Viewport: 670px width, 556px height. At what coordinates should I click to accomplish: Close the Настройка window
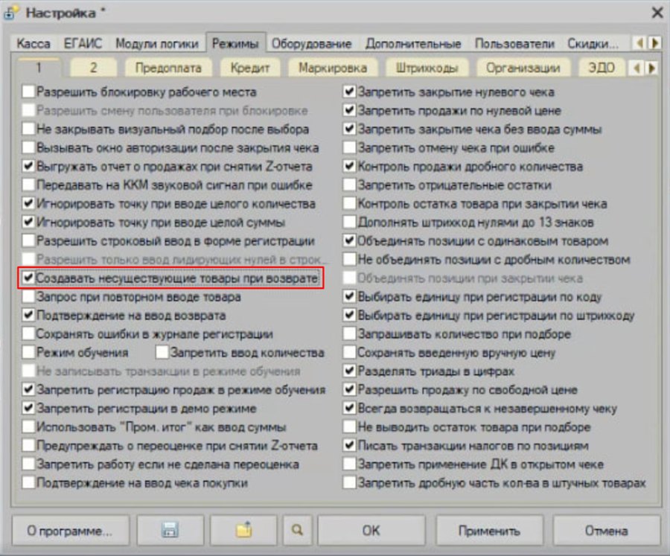tap(657, 13)
